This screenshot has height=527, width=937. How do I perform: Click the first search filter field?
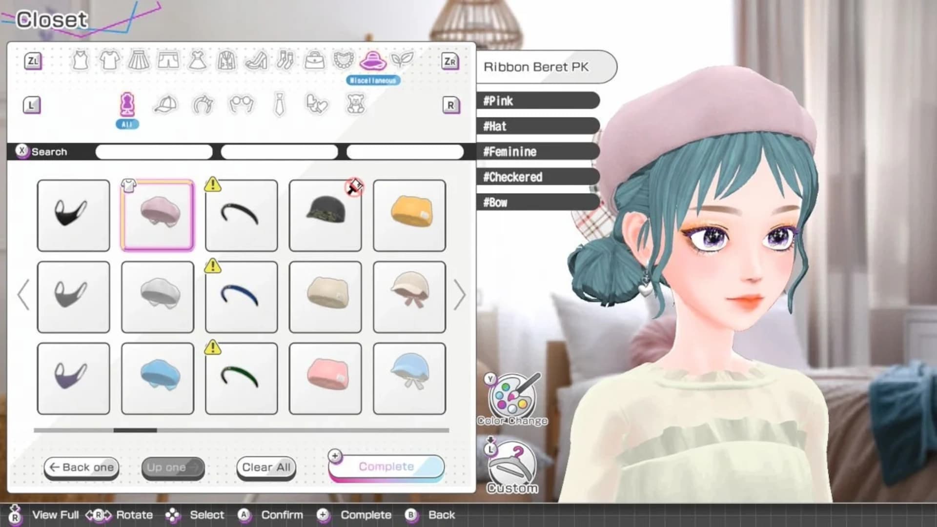154,152
